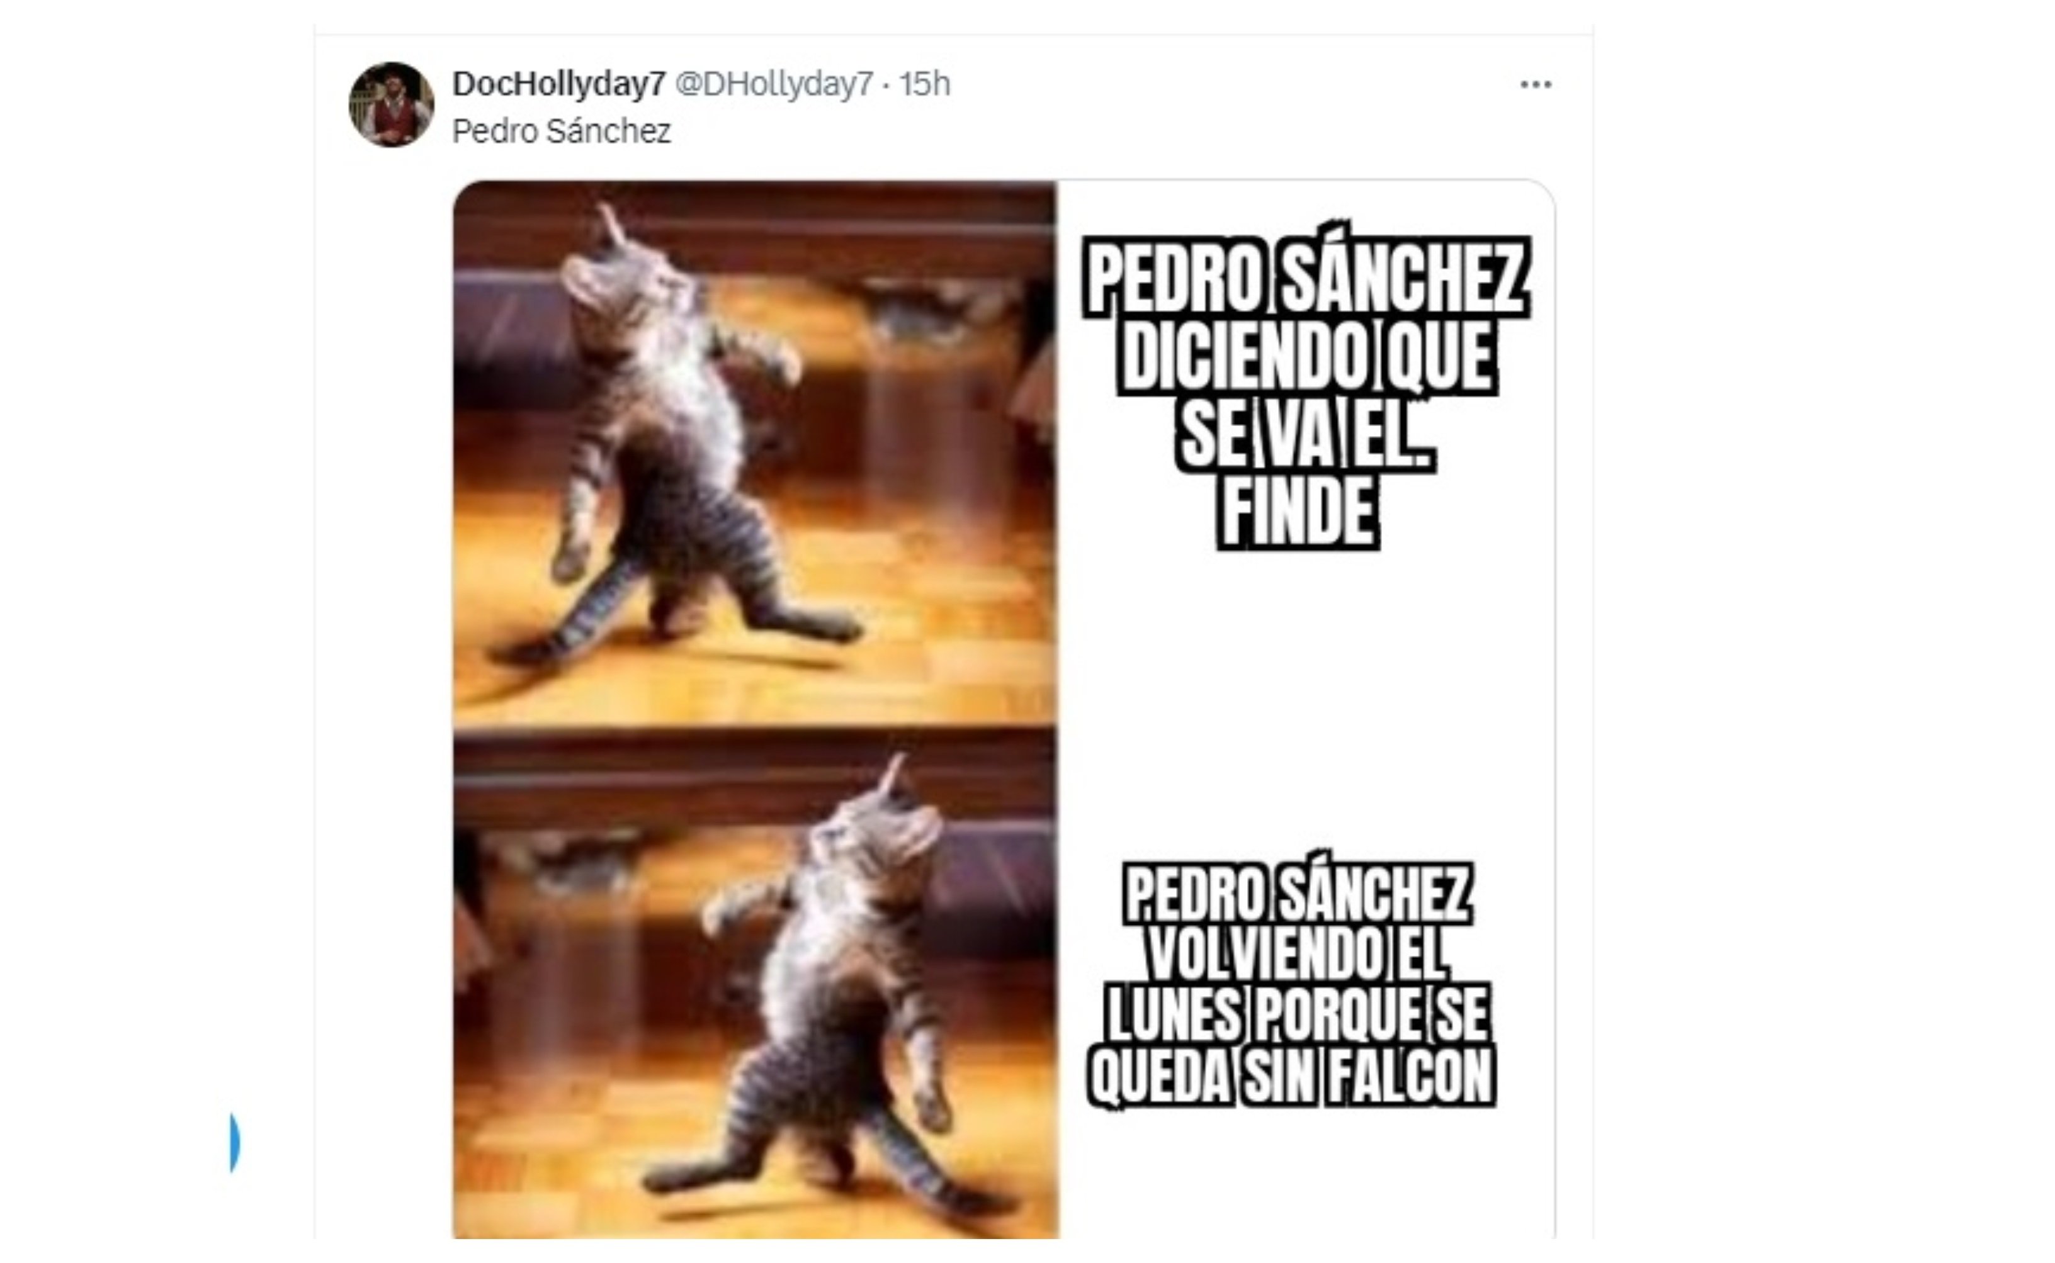Open the top dancing cat image panel
Screen dimensions: 2055x1263
point(756,454)
